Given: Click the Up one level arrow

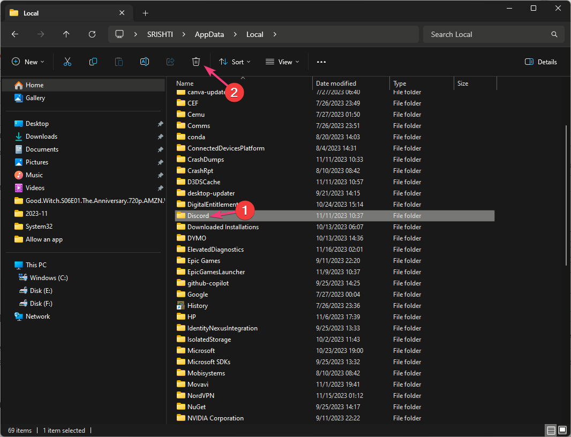Looking at the screenshot, I should point(66,34).
